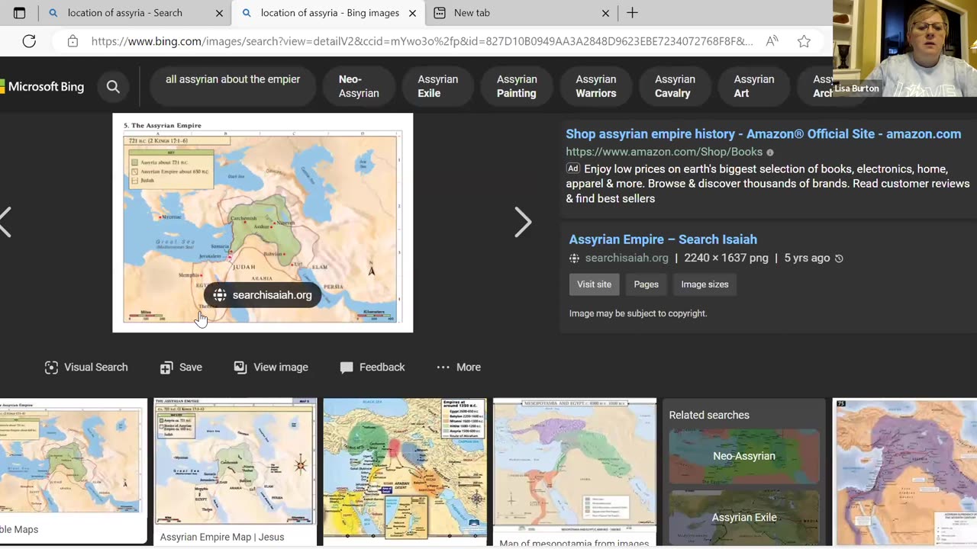Click the searchisaiah.org overlay badge on image
The image size is (977, 549).
tap(263, 295)
